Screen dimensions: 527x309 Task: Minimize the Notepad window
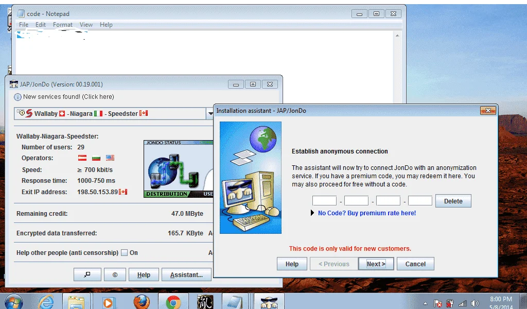(359, 14)
